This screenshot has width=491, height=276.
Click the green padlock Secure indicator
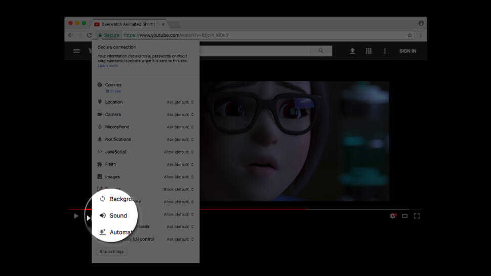(x=109, y=35)
